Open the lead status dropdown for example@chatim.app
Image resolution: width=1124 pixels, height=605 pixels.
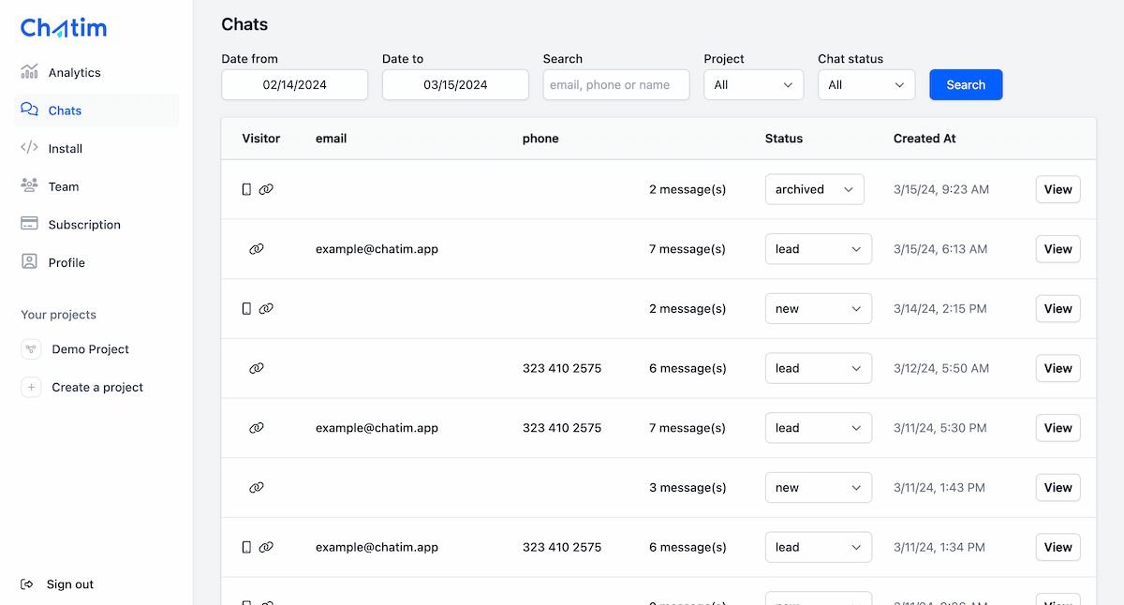point(818,248)
